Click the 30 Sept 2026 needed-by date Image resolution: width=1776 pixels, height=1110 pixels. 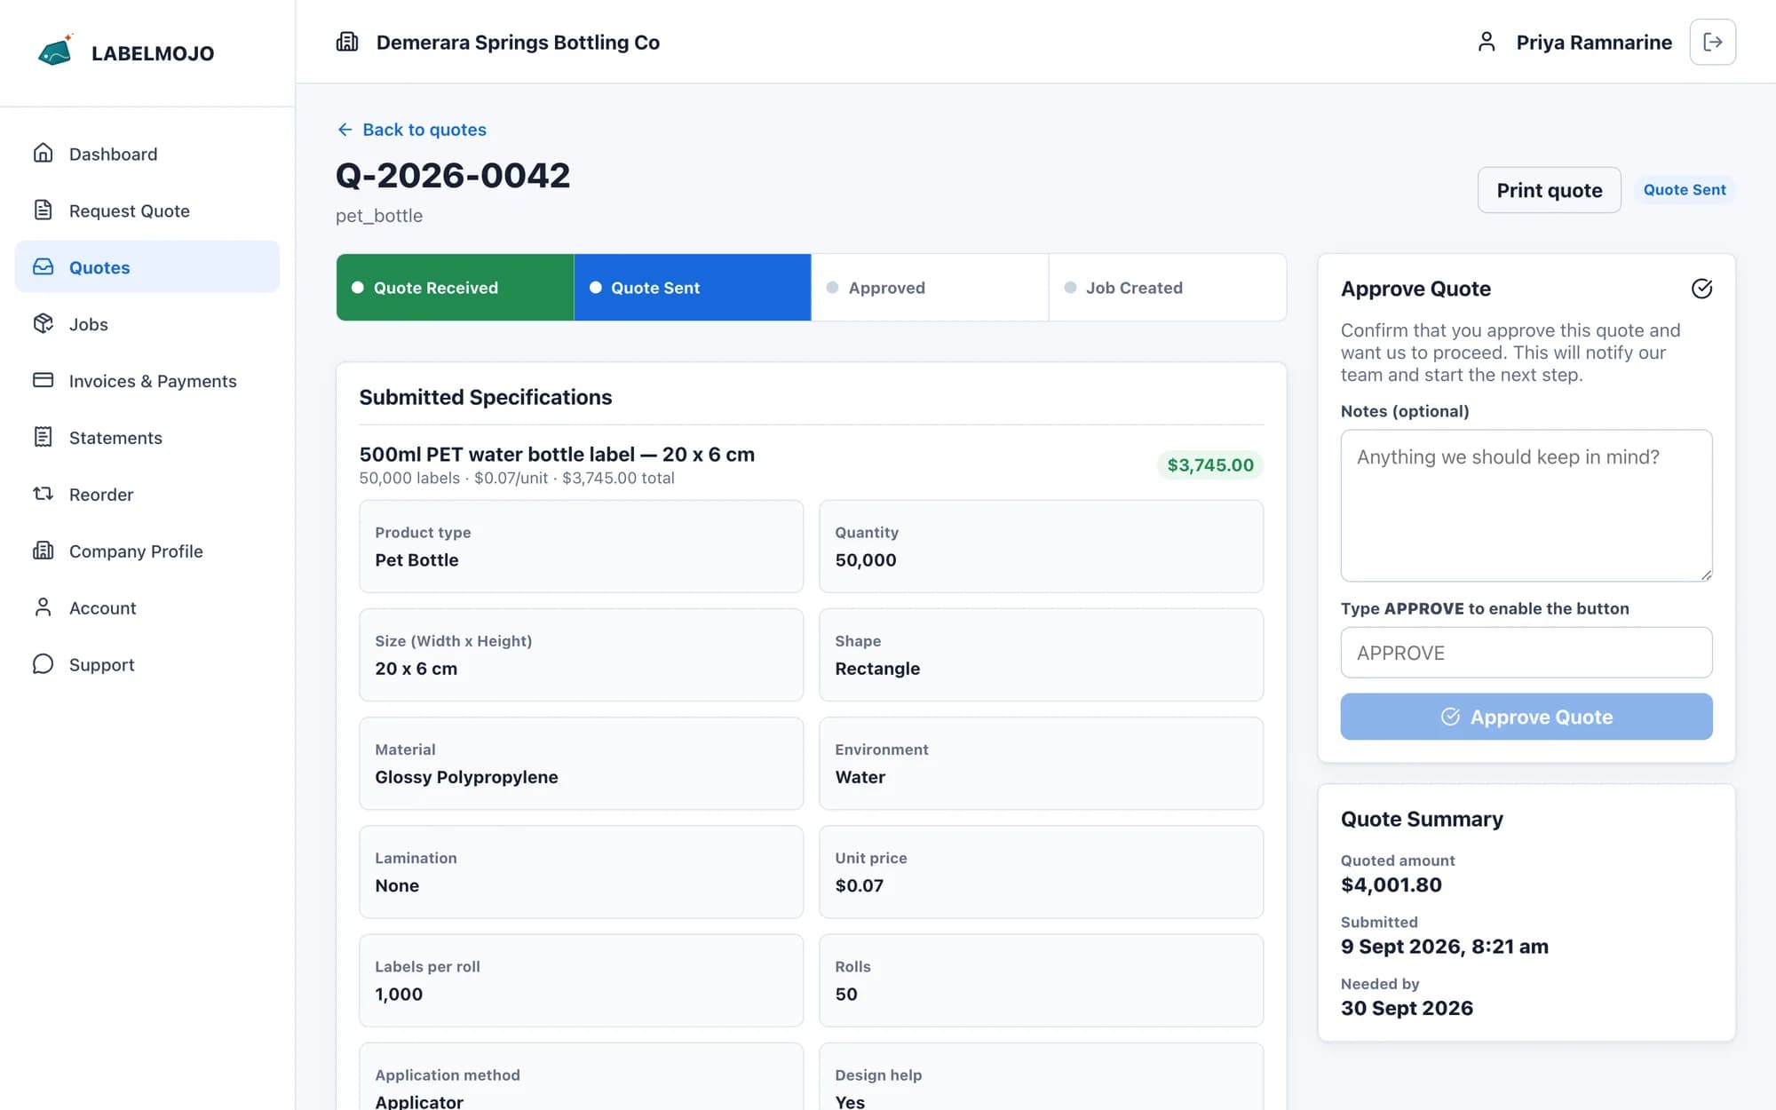(x=1407, y=1009)
